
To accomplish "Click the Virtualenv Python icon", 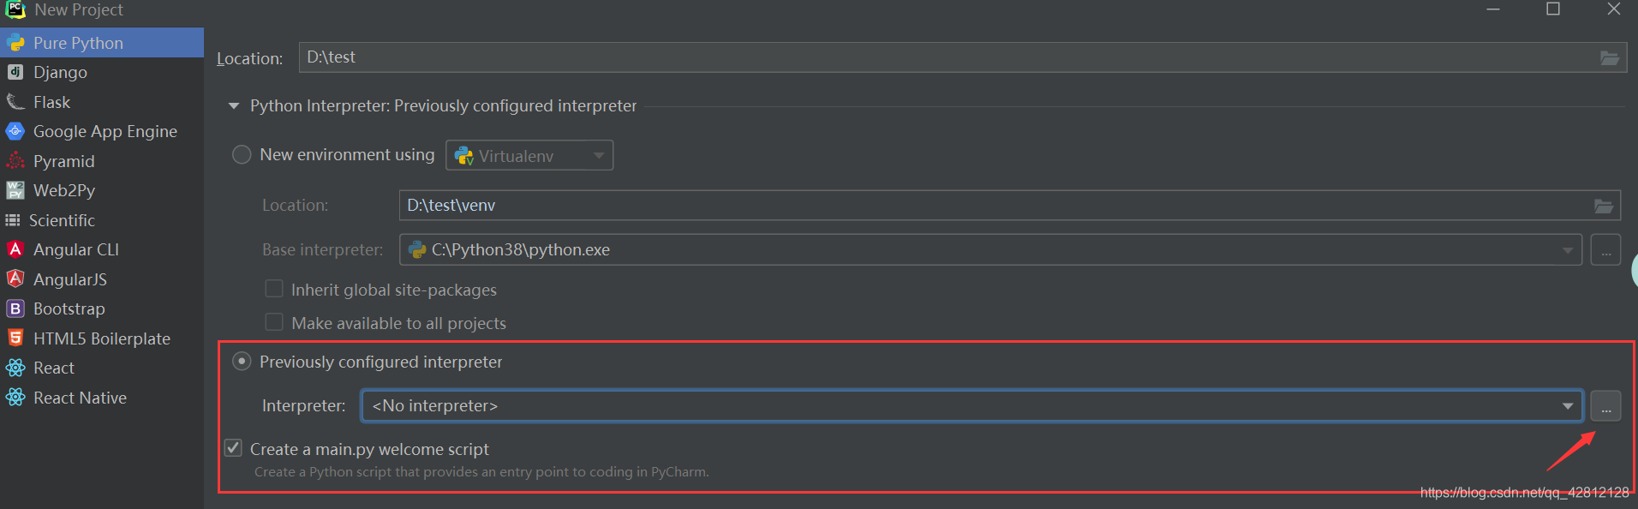I will [x=463, y=156].
